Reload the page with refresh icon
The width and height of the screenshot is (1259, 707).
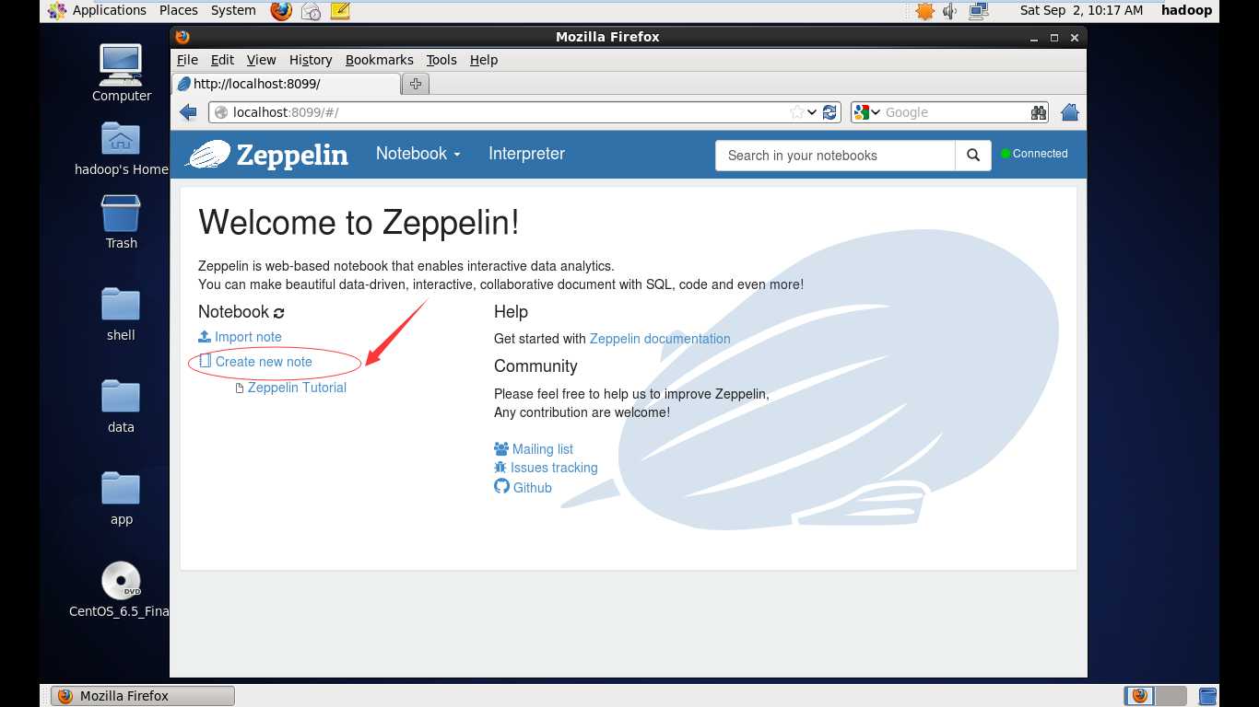pos(830,112)
